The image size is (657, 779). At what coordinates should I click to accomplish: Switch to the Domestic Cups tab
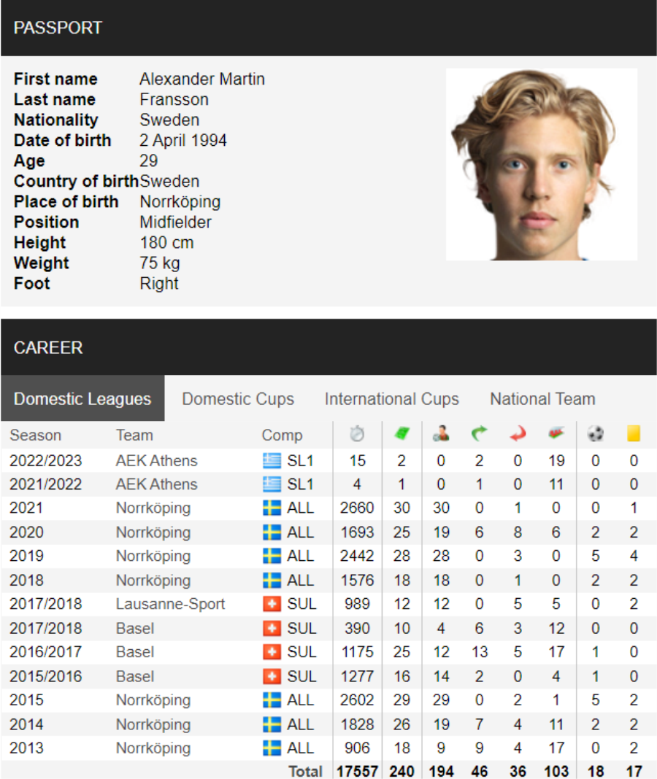click(238, 399)
